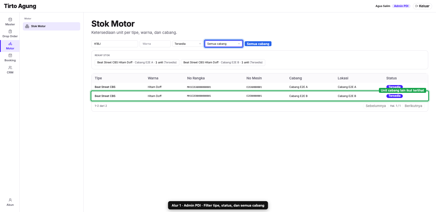Open the CRM people icon
The height and width of the screenshot is (212, 436).
(10, 68)
